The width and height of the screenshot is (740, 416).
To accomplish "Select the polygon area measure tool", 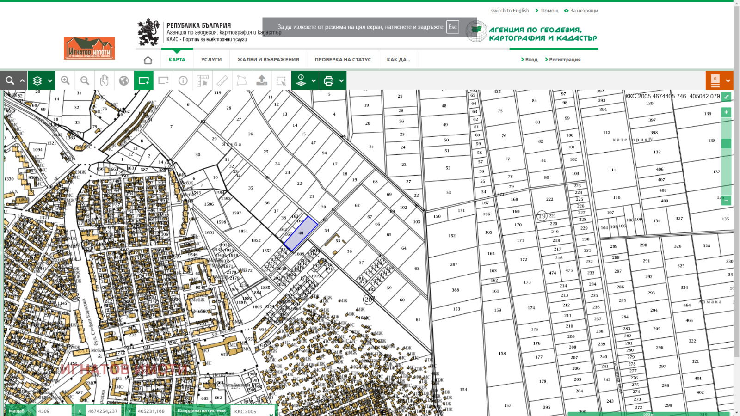I will tap(242, 80).
